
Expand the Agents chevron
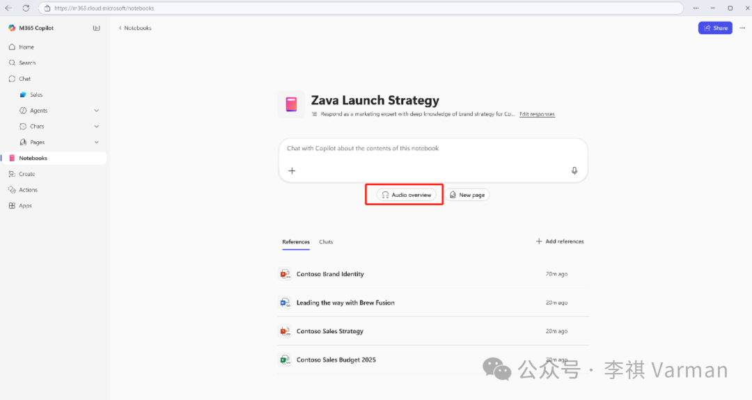coord(96,111)
